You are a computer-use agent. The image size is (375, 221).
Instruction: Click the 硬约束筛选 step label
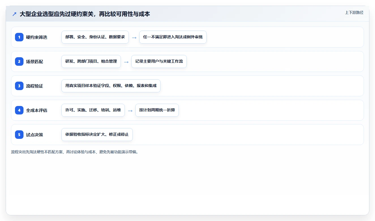coord(37,37)
